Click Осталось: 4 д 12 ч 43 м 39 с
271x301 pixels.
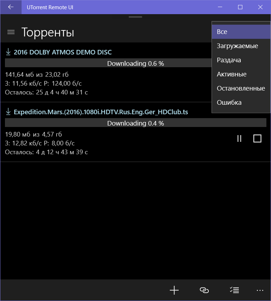[x=46, y=152]
